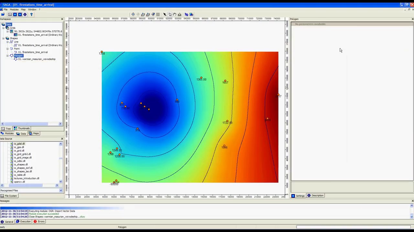Close the Data Source panel
The width and height of the screenshot is (414, 232).
point(62,139)
